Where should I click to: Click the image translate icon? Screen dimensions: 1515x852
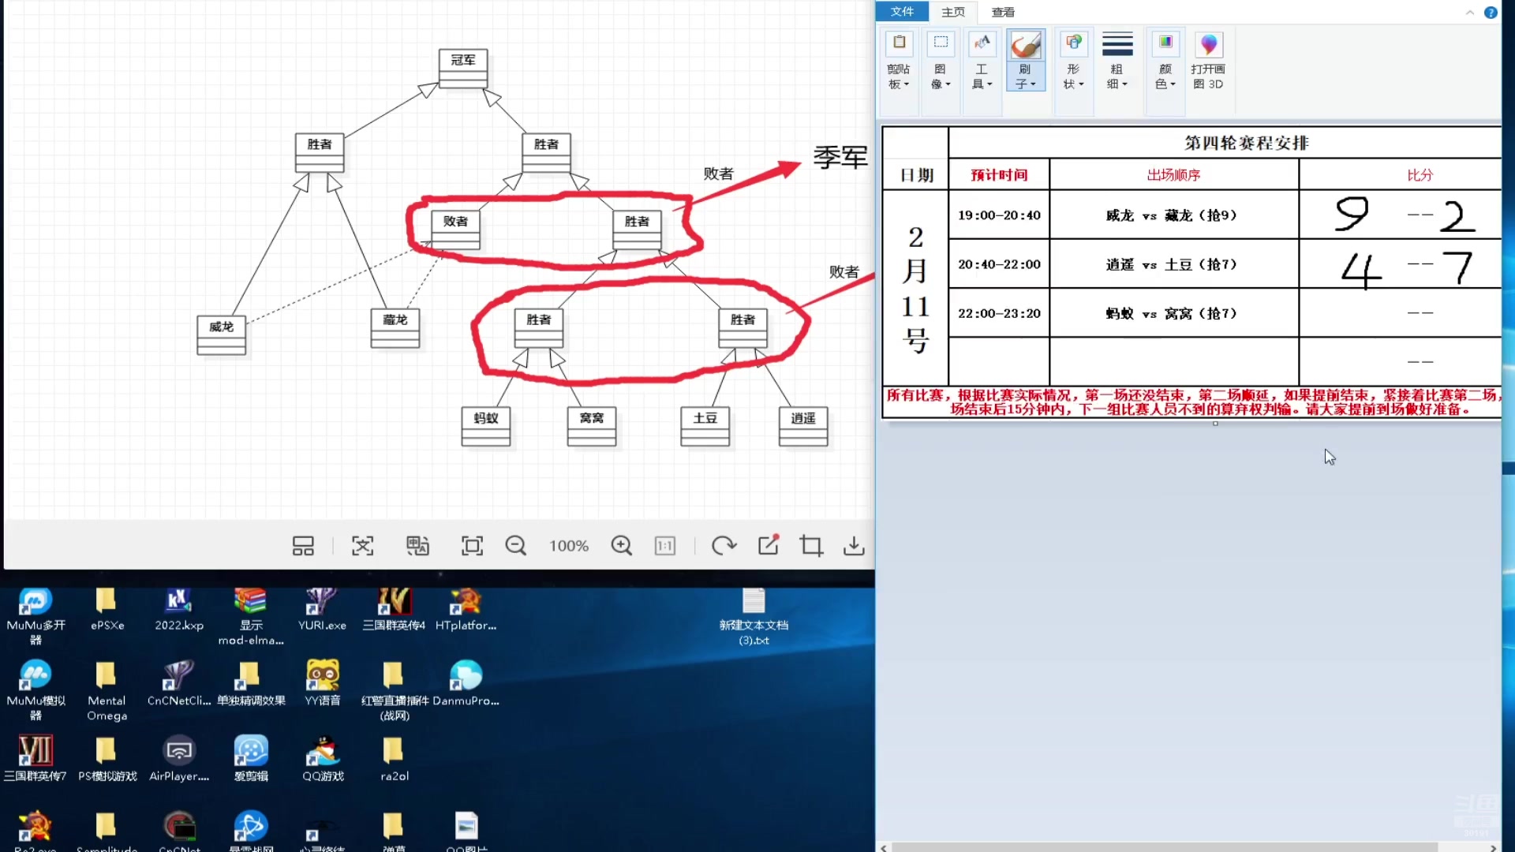[417, 546]
